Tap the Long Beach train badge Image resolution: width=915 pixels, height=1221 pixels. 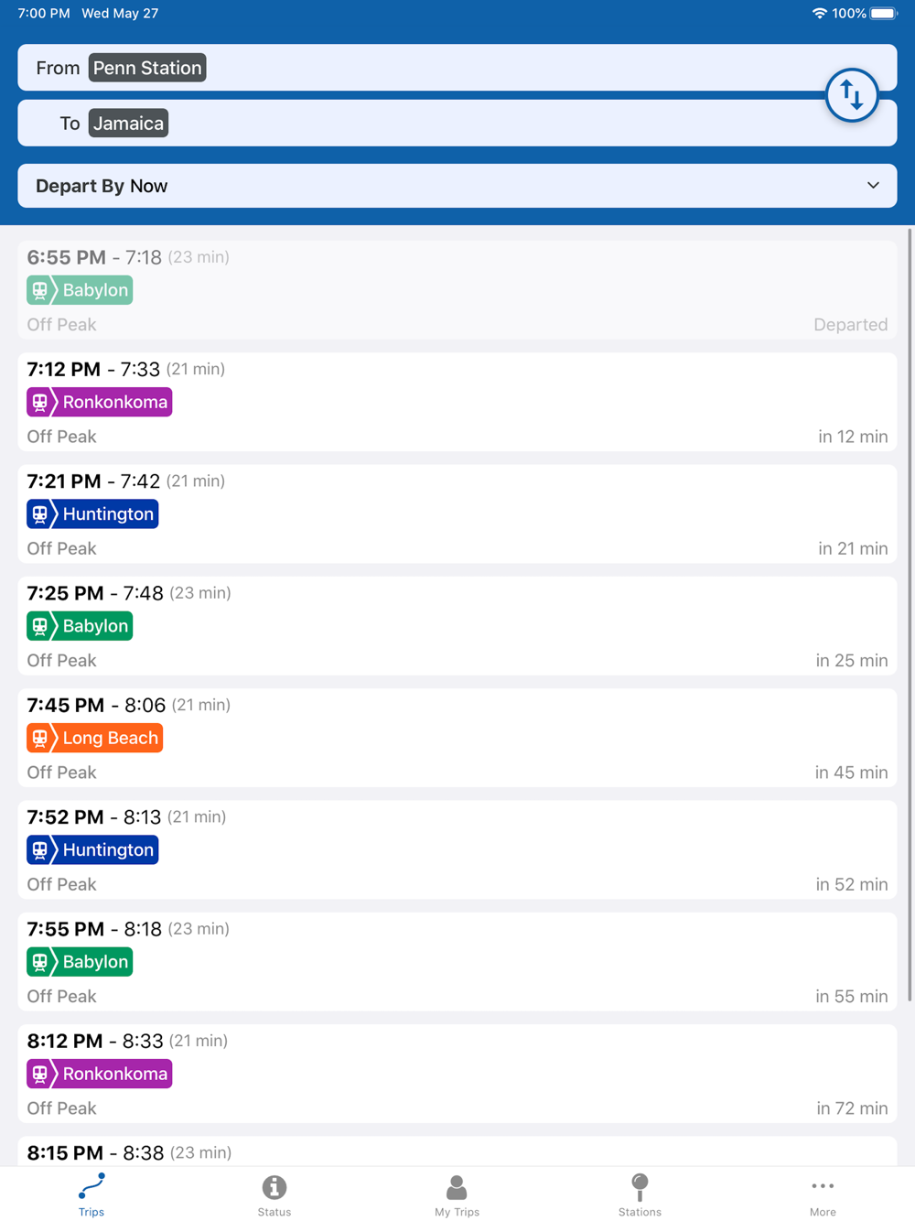pyautogui.click(x=95, y=738)
